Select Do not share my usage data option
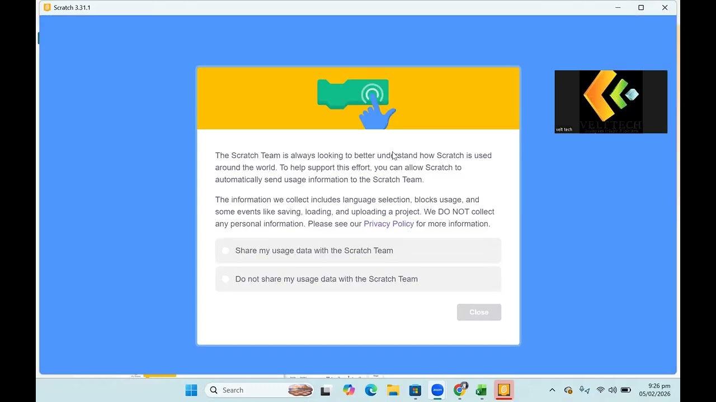The width and height of the screenshot is (716, 402). pos(358,279)
